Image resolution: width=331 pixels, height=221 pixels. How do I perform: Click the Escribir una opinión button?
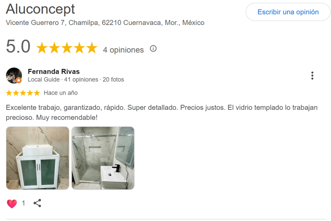pyautogui.click(x=288, y=12)
